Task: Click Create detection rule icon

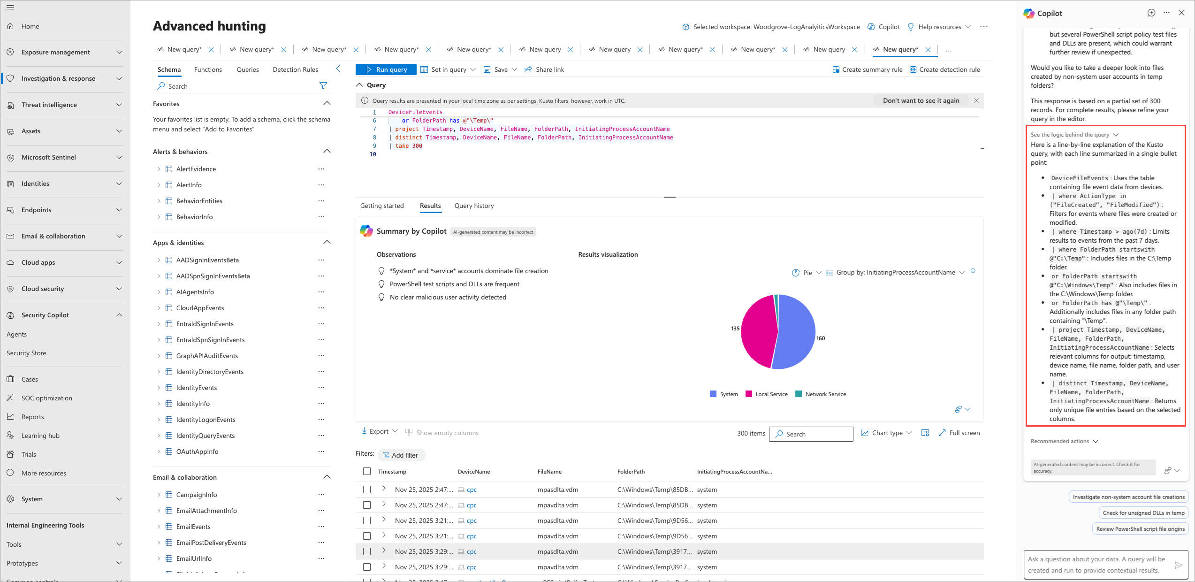Action: coord(913,69)
